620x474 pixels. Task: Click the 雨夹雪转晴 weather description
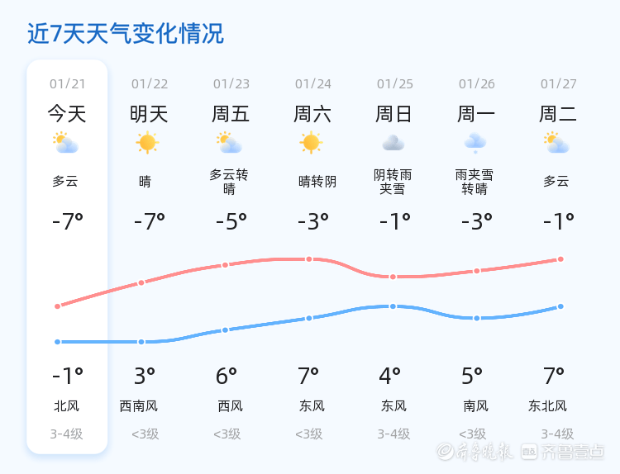475,182
